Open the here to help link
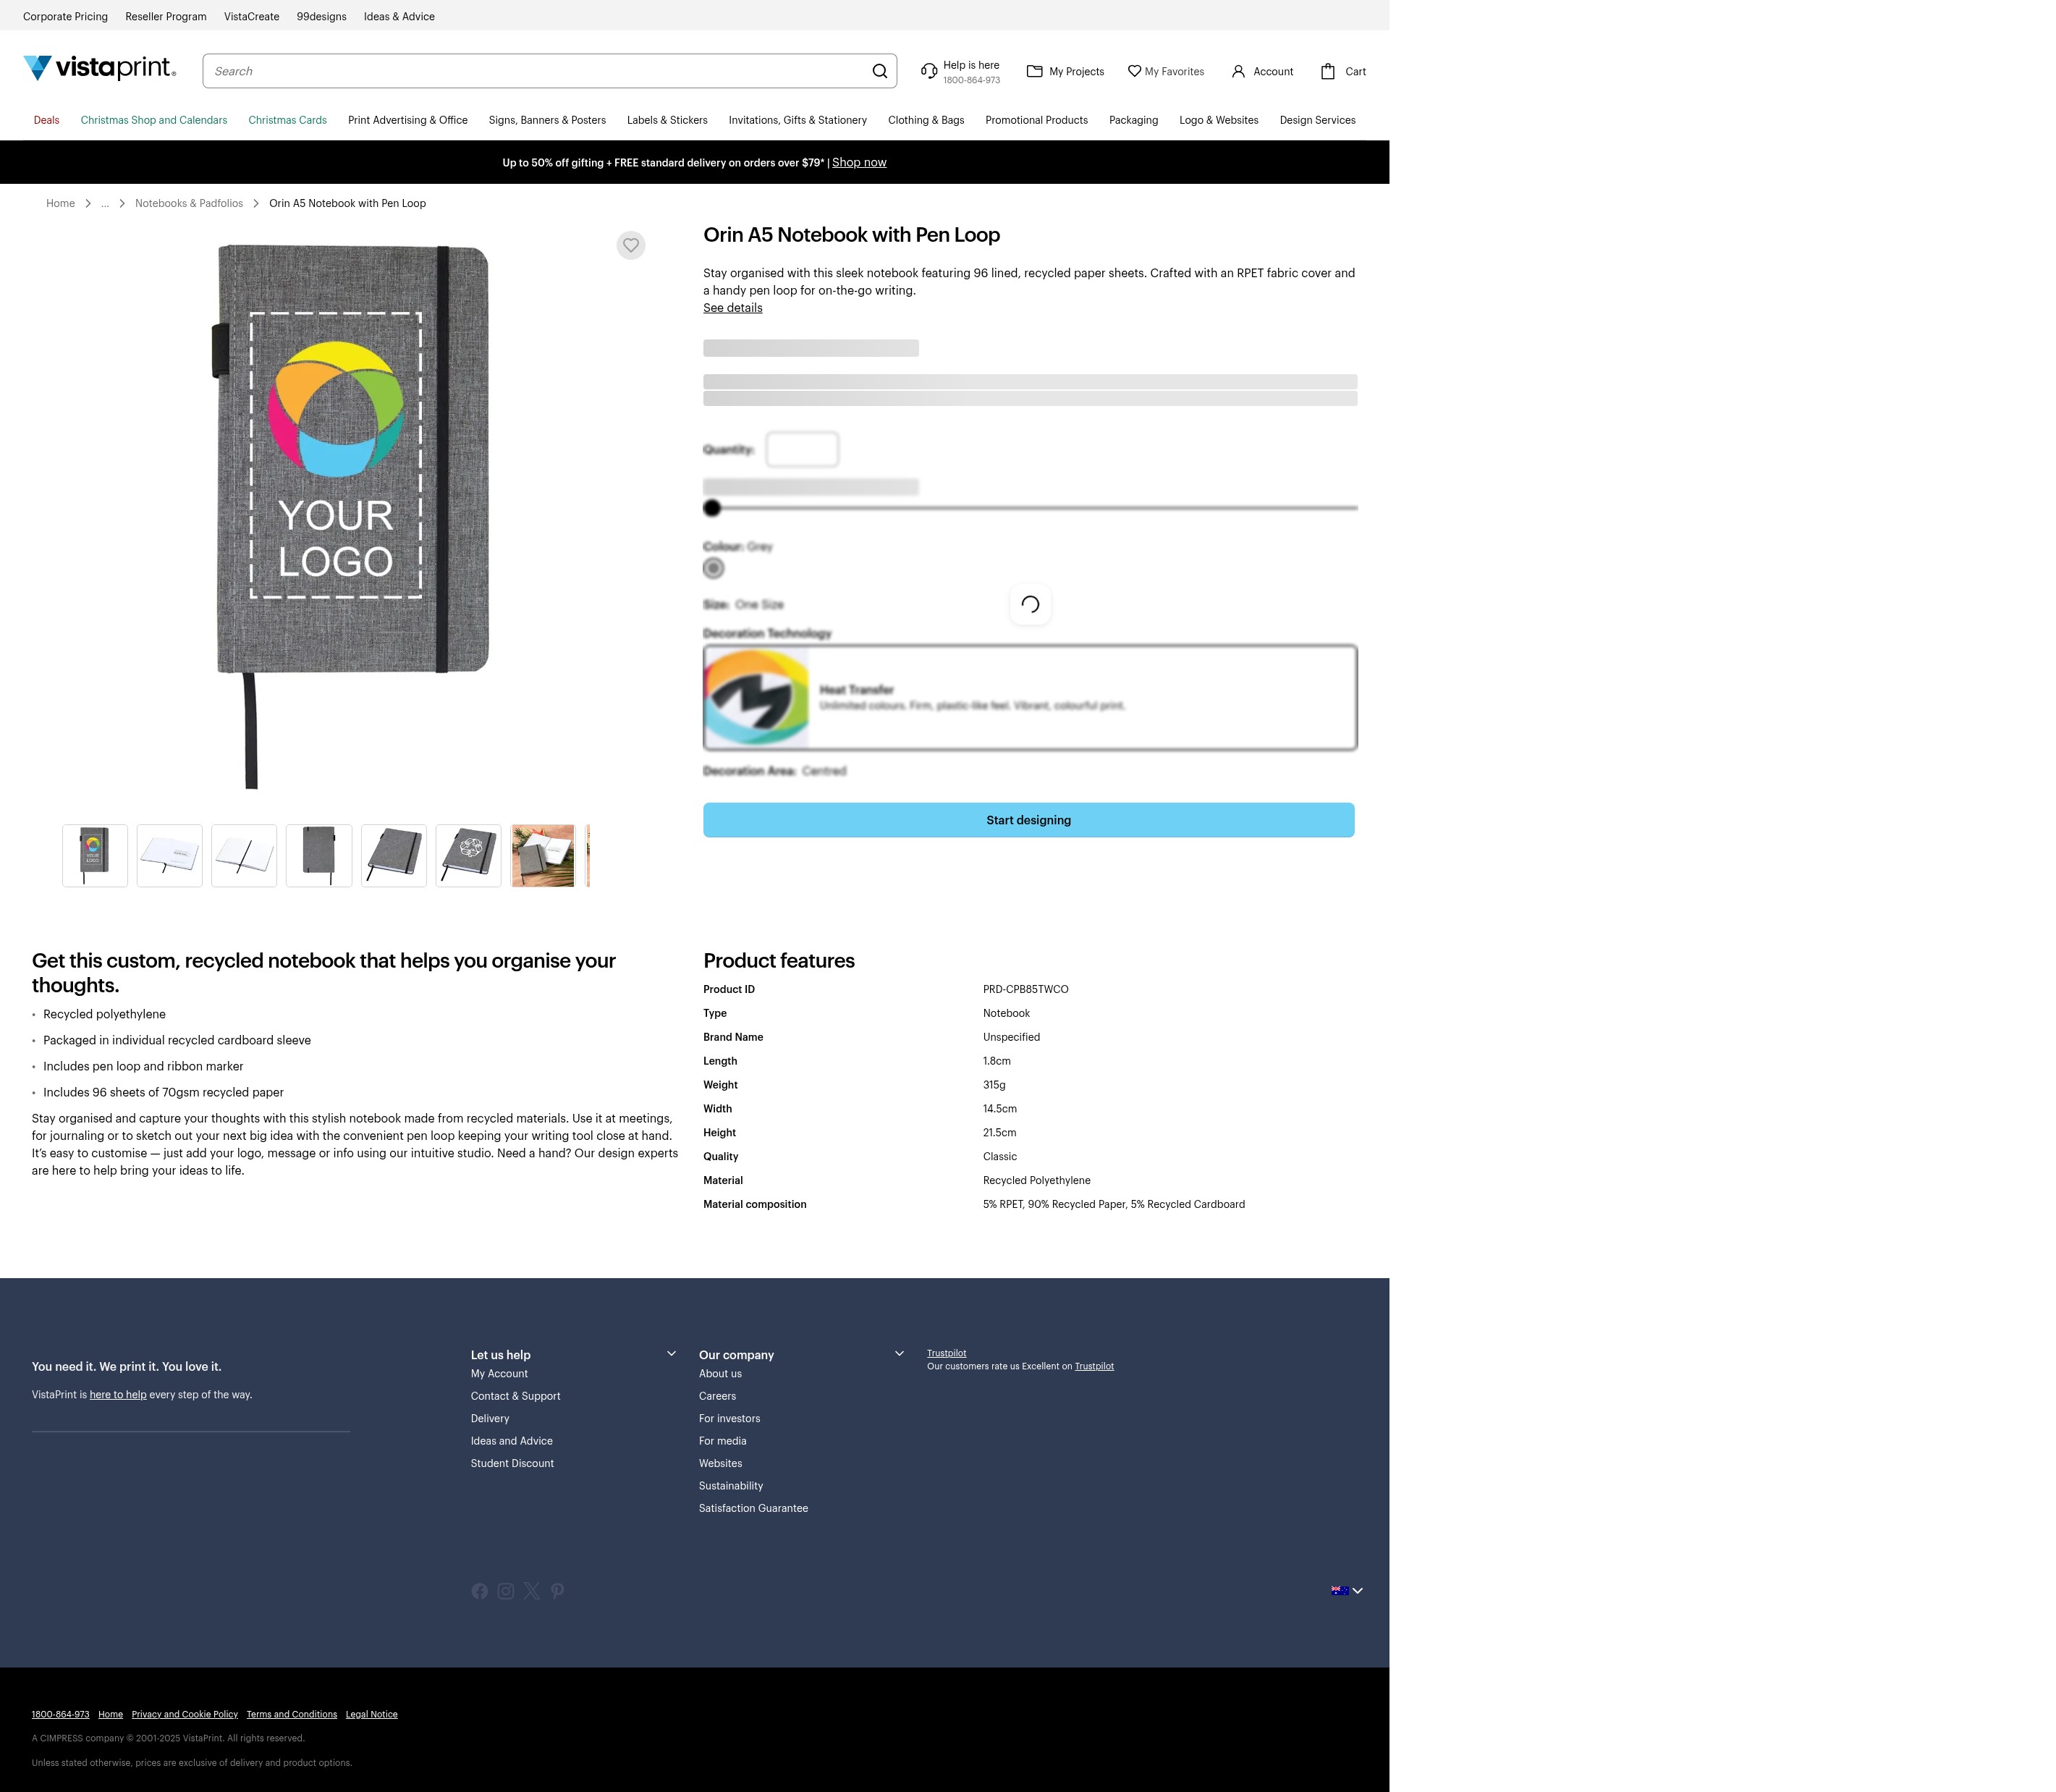Image resolution: width=2056 pixels, height=1792 pixels. (118, 1394)
